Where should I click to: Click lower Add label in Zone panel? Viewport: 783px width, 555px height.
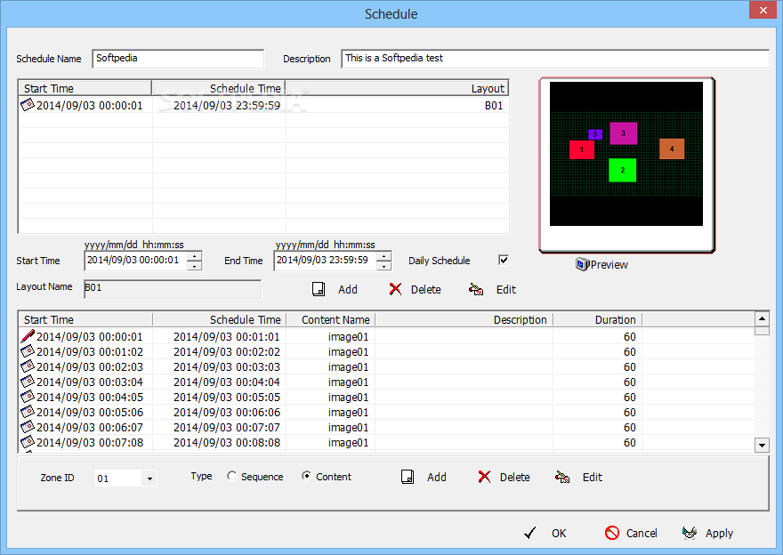[x=437, y=477]
